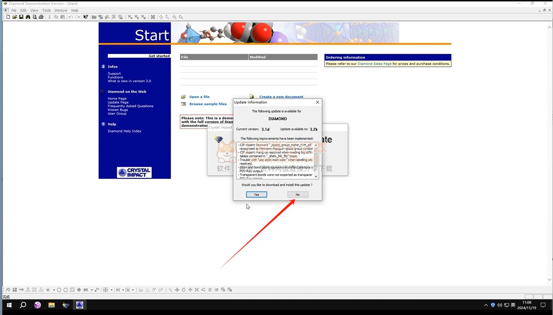
Task: Open the View menu
Action: [34, 10]
